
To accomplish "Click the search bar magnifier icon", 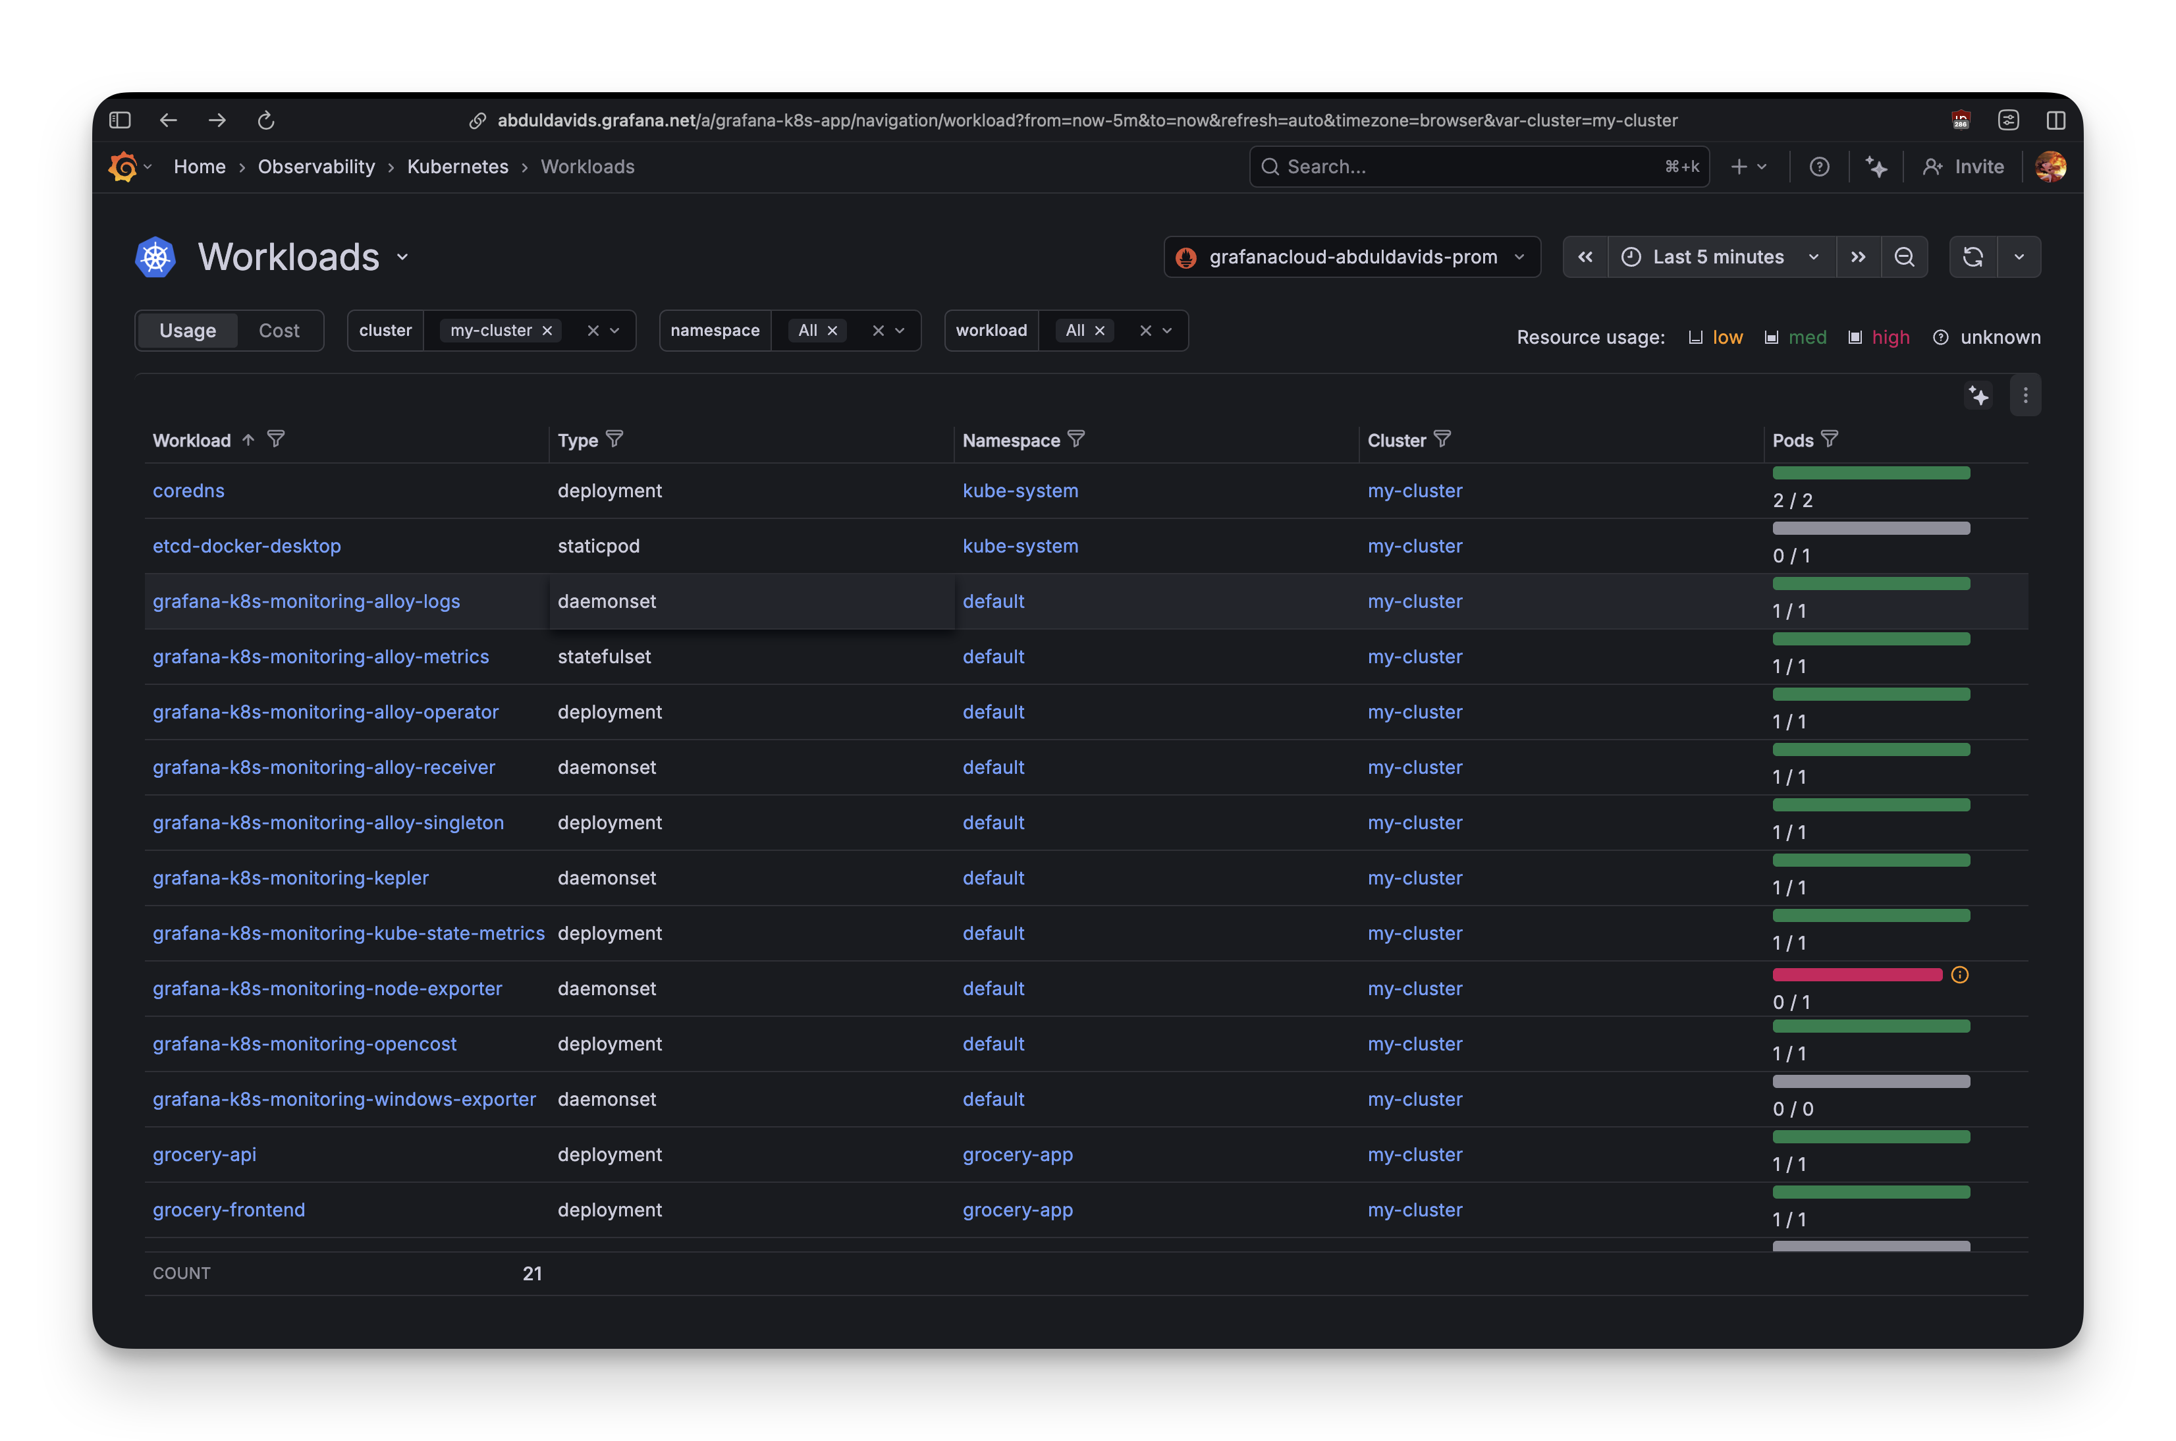I will 1270,167.
